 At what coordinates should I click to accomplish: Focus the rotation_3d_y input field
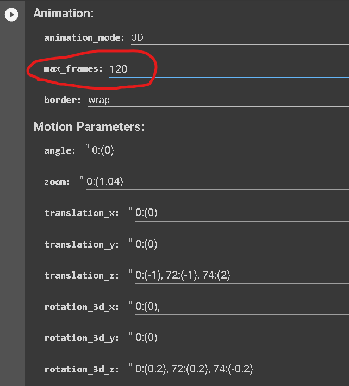click(x=242, y=338)
